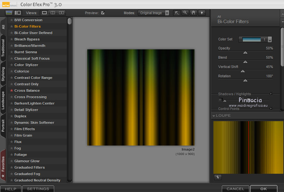284x192 pixels.
Task: Star the Film Grain filter as favorite
Action: click(12, 135)
